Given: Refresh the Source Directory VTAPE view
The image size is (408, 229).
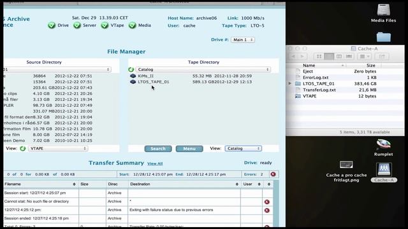Looking at the screenshot, I should 23,148.
